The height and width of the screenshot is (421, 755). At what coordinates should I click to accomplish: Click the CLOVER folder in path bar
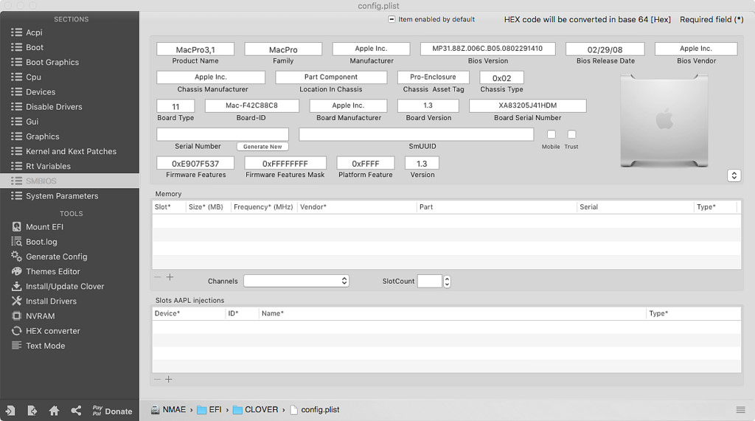[x=255, y=409]
